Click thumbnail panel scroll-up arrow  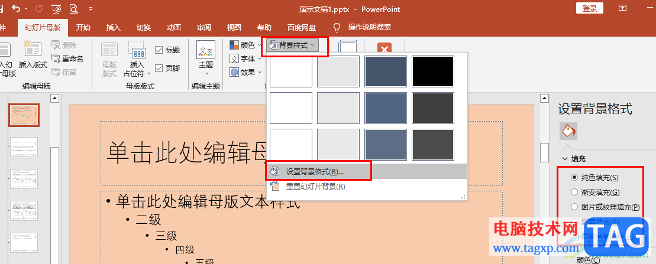tap(54, 99)
